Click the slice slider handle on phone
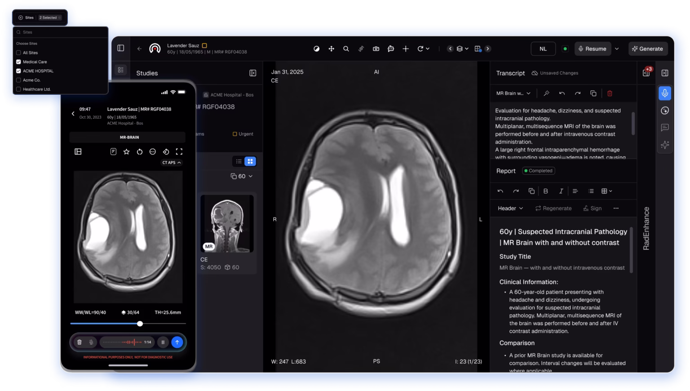The width and height of the screenshot is (690, 391). (140, 324)
